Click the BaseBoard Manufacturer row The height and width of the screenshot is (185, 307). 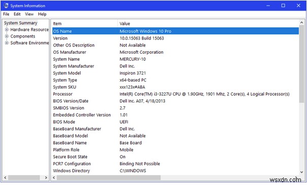[x=175, y=129]
